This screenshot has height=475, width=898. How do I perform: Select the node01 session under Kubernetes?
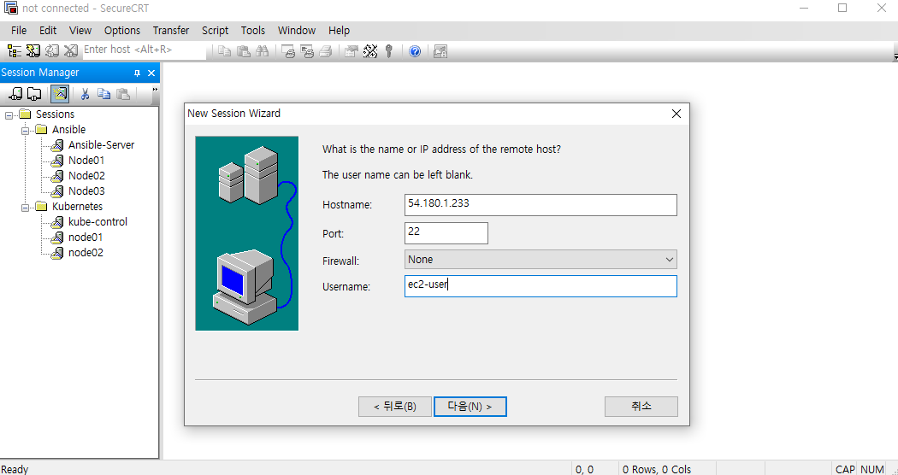click(x=86, y=237)
